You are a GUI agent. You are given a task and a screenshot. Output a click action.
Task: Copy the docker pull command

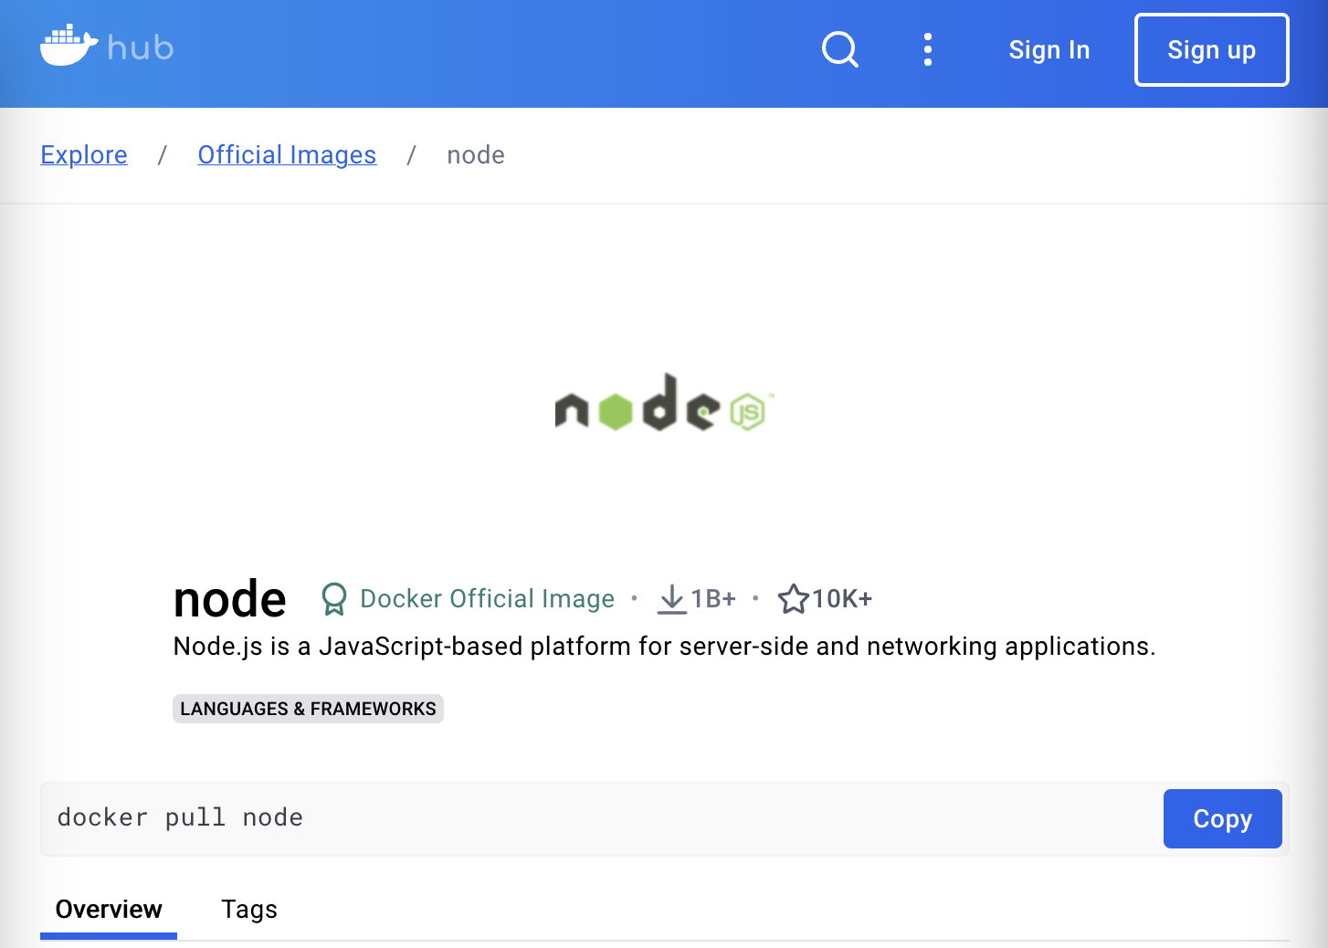click(x=1223, y=819)
